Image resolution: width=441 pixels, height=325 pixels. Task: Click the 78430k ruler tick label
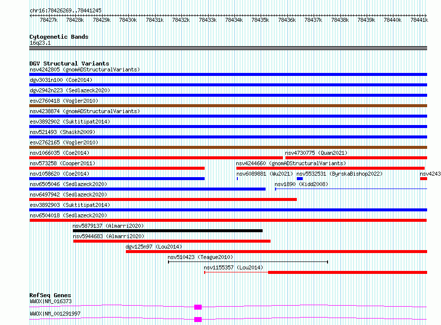tap(128, 20)
